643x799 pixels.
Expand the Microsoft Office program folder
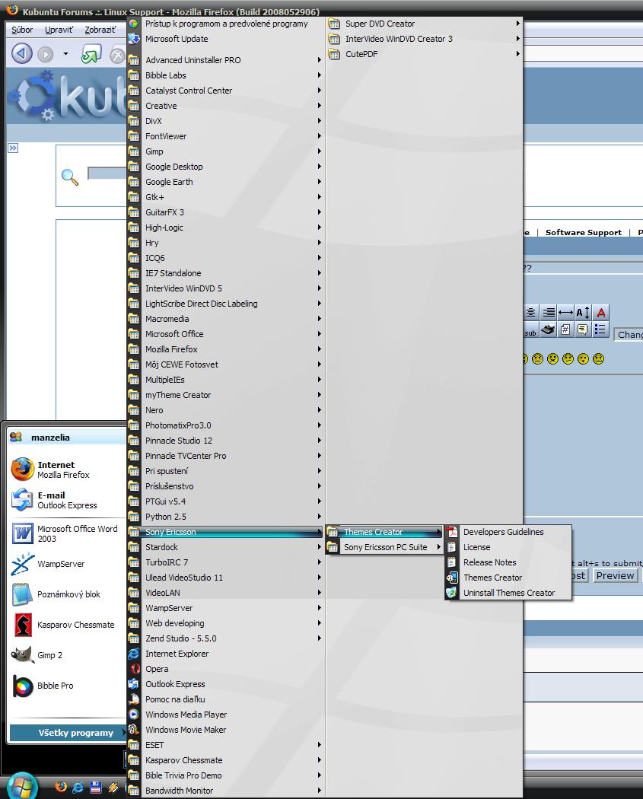click(174, 334)
